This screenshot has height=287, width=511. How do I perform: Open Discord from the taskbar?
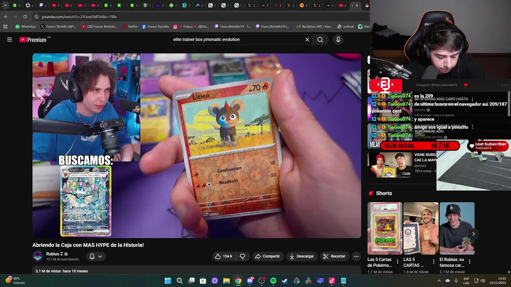click(x=250, y=281)
